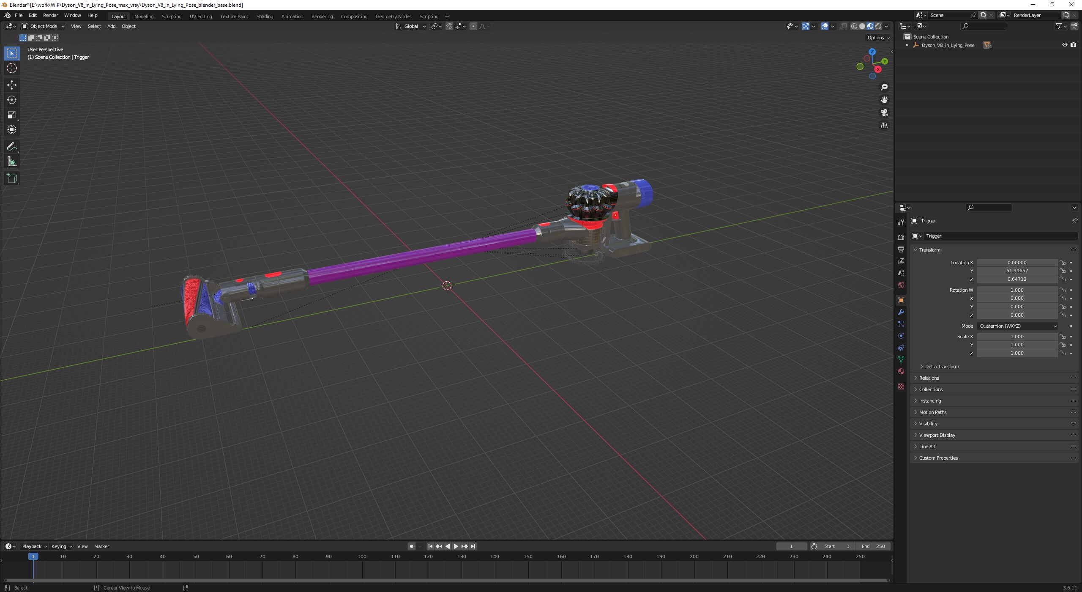Open the Object Data mesh tab
The height and width of the screenshot is (592, 1082).
[x=901, y=359]
